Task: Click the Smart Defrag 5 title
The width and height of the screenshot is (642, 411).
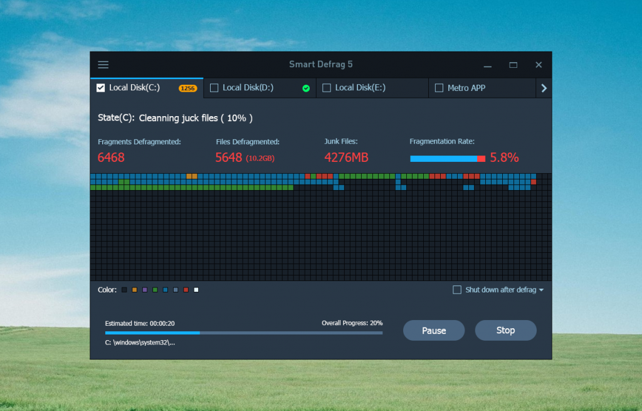Action: (320, 65)
